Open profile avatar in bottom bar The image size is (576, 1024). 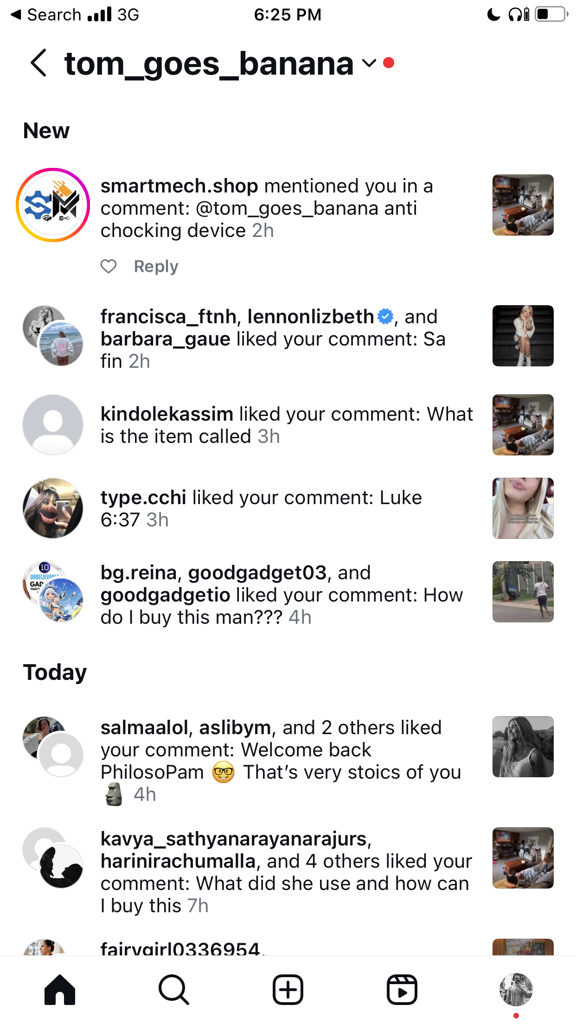pos(516,990)
